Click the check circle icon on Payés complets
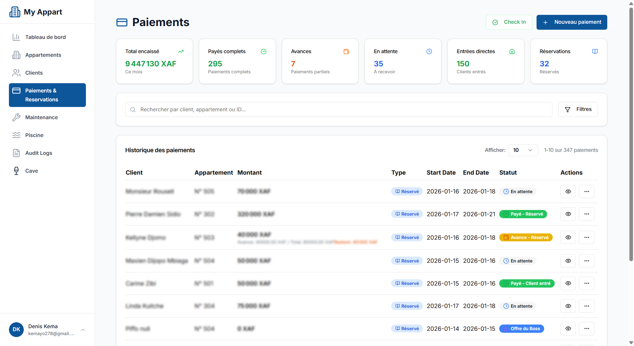634x346 pixels. [263, 52]
